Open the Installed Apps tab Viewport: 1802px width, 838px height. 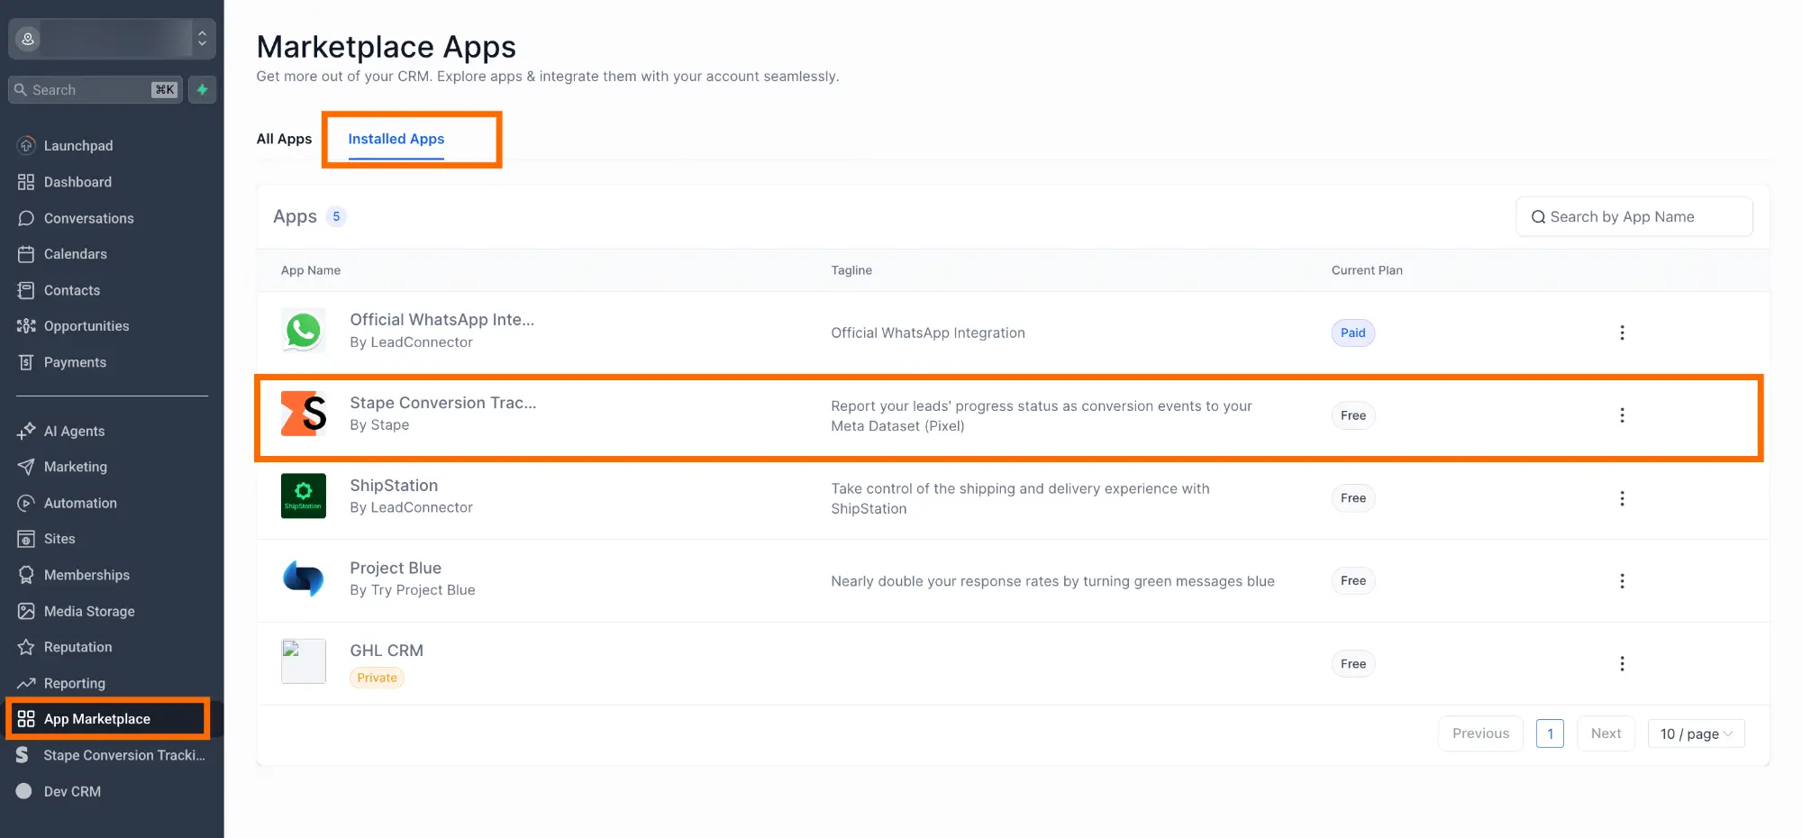[396, 139]
